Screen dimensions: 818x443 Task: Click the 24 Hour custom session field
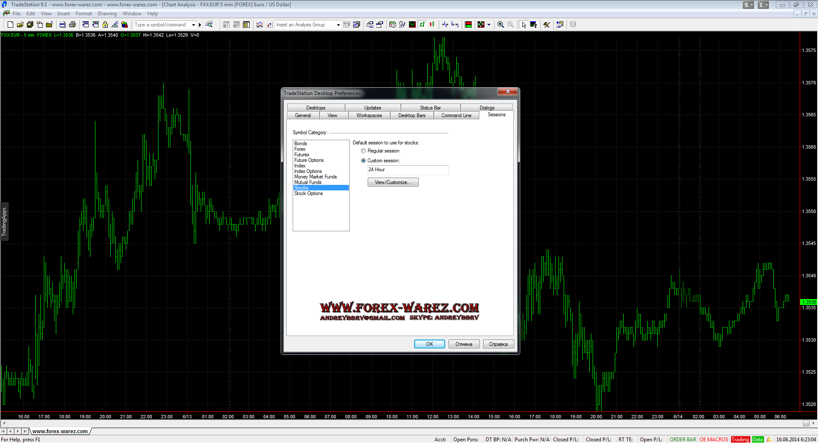point(408,170)
